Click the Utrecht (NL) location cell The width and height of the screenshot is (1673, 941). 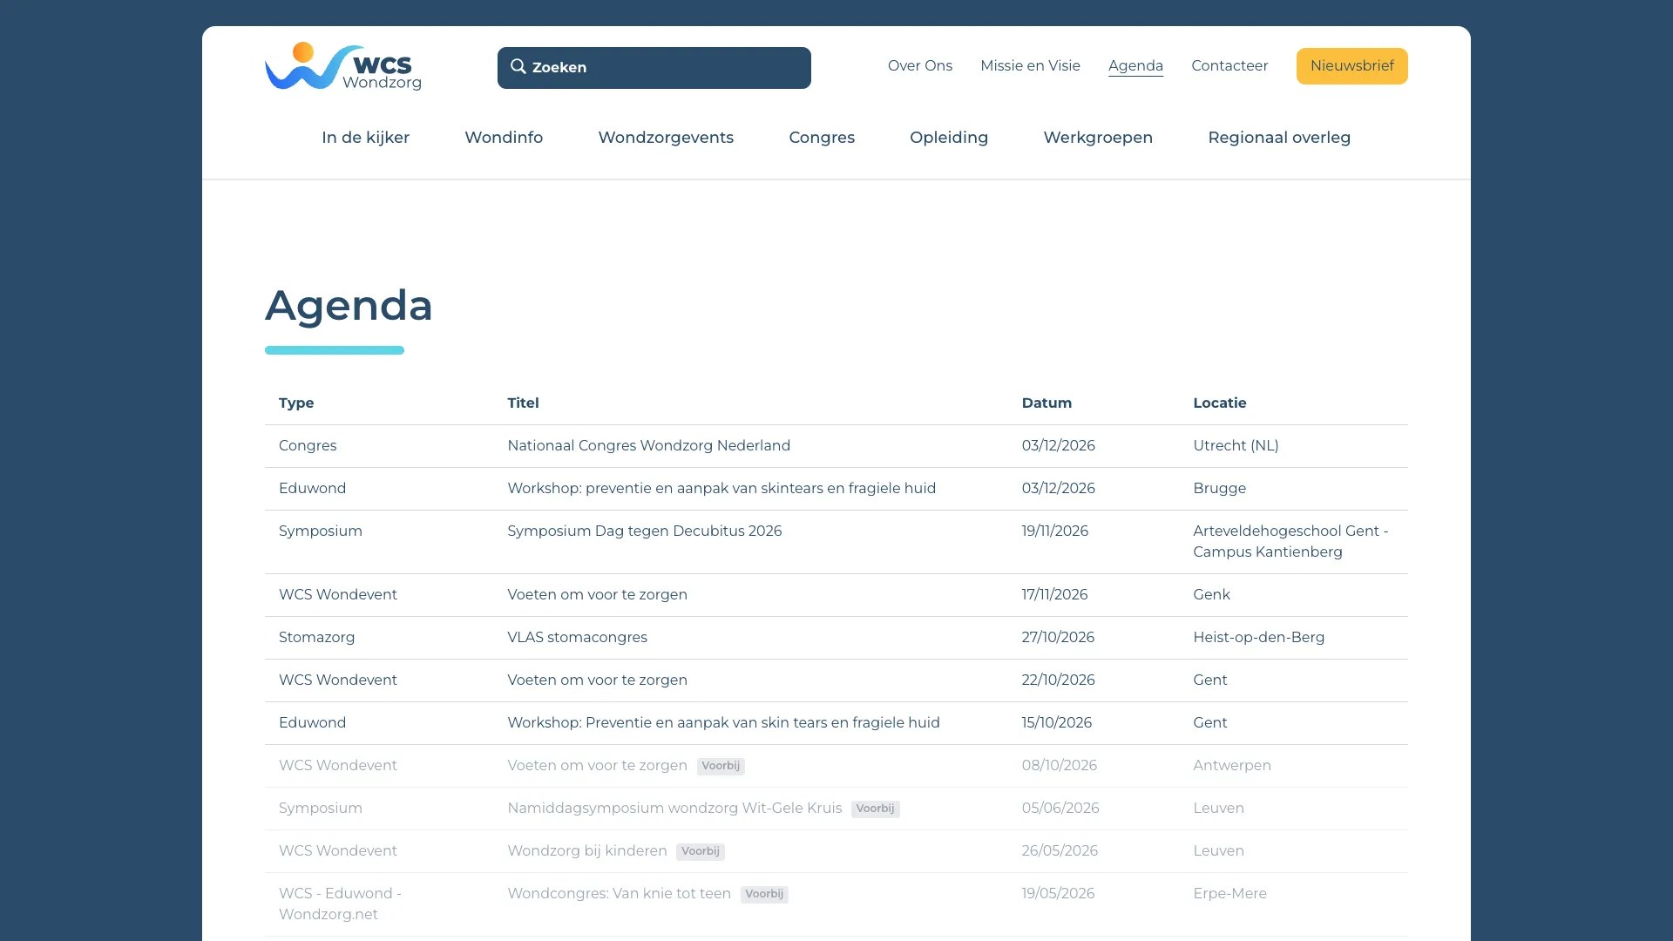pos(1236,446)
